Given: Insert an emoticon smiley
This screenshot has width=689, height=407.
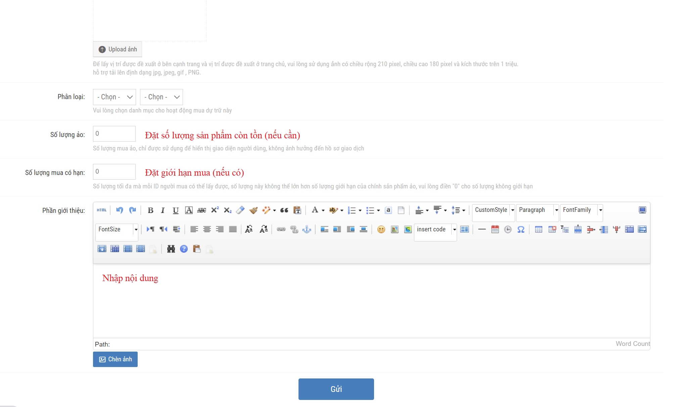Looking at the screenshot, I should click(381, 229).
